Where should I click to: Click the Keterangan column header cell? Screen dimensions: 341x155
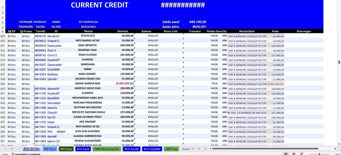point(304,31)
